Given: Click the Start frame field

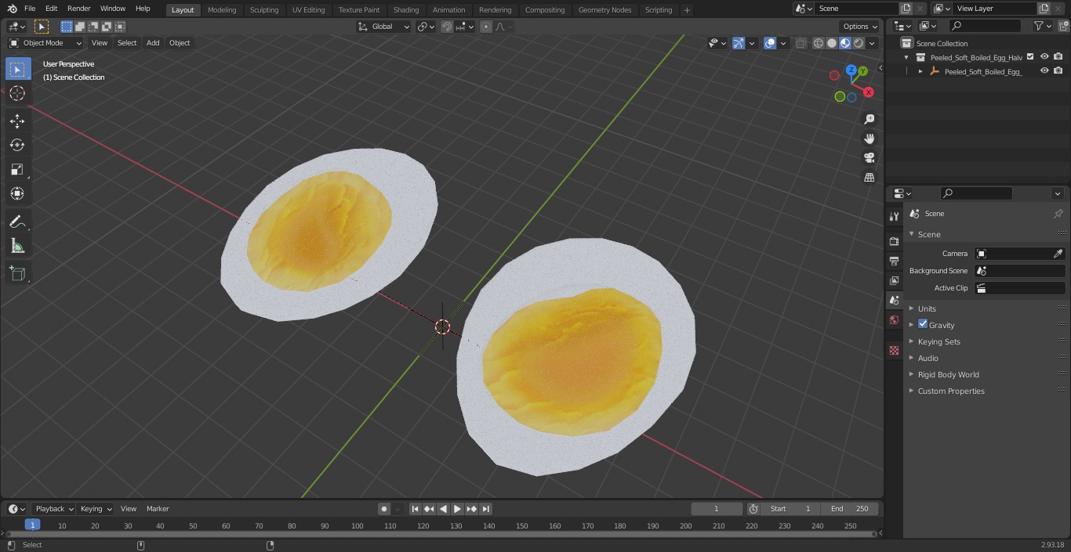Looking at the screenshot, I should 791,509.
